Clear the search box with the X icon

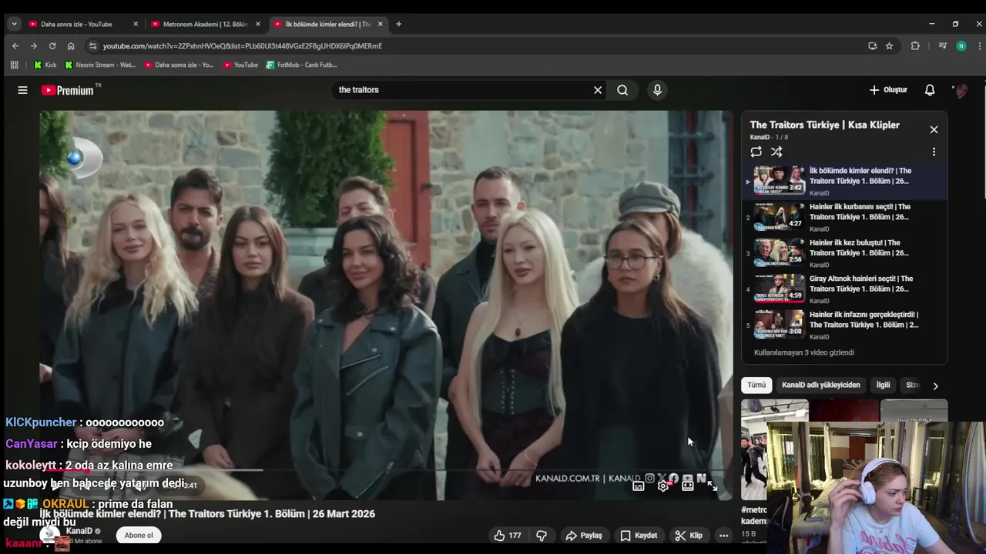pyautogui.click(x=597, y=90)
